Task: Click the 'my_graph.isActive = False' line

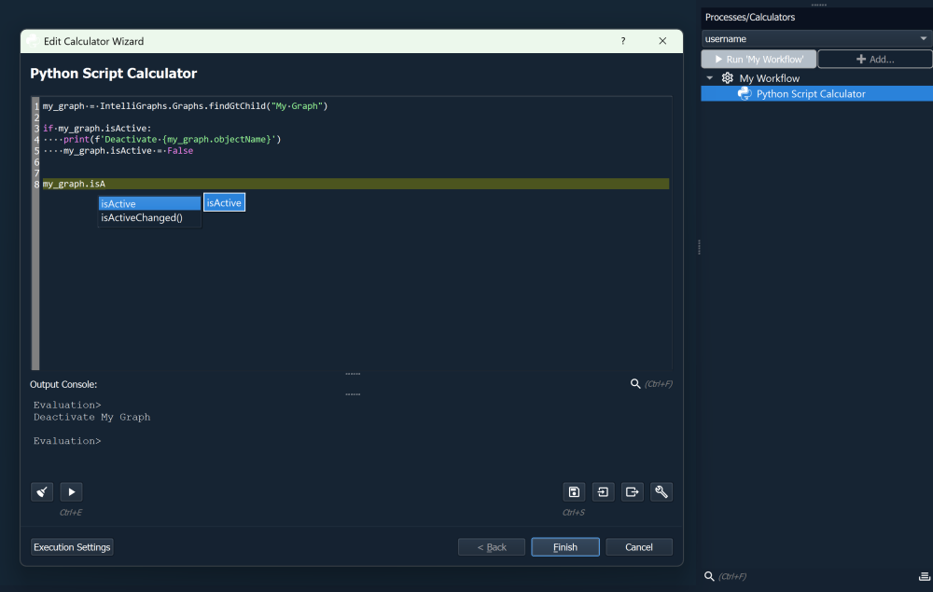Action: 118,150
